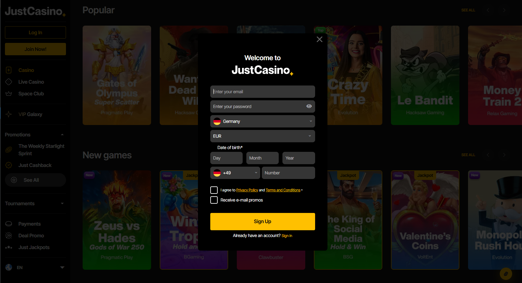Click the yellow Sign Up button
The image size is (522, 283).
pos(263,222)
